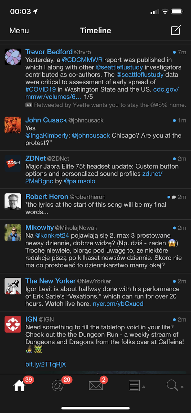This screenshot has height=413, width=191.
Task: Tap the ZDNet profile avatar
Action: click(13, 163)
